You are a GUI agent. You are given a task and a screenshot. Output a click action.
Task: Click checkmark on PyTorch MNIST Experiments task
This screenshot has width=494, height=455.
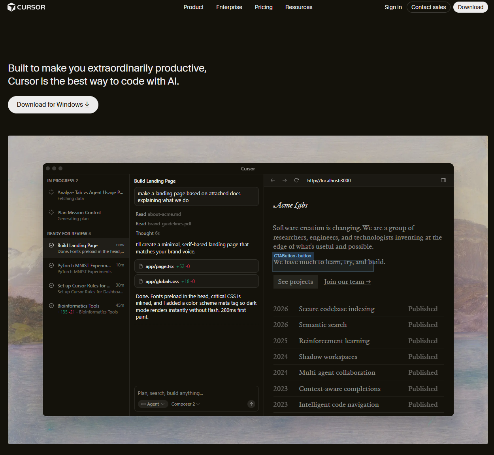[x=51, y=265]
